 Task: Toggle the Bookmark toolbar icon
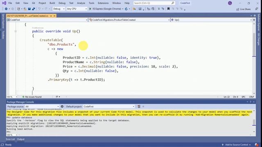coord(168,9)
